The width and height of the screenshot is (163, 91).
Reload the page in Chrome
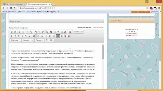(11, 8)
